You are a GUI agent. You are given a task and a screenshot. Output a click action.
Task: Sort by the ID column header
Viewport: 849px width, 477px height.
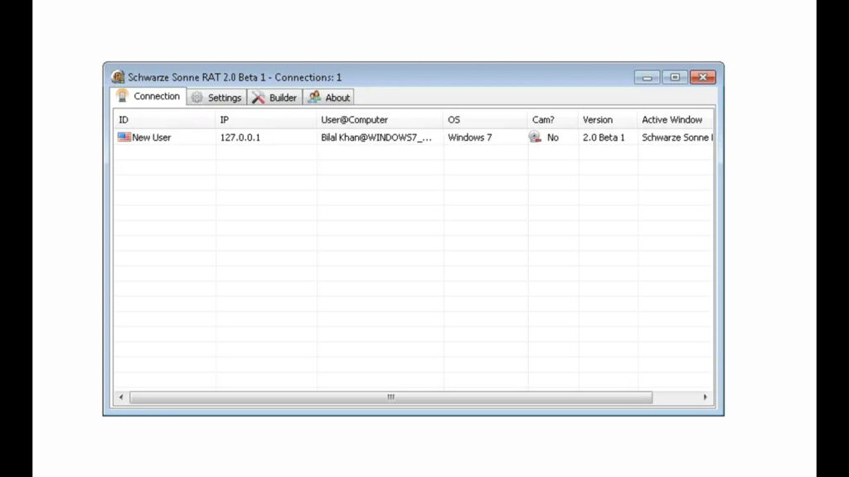point(164,119)
